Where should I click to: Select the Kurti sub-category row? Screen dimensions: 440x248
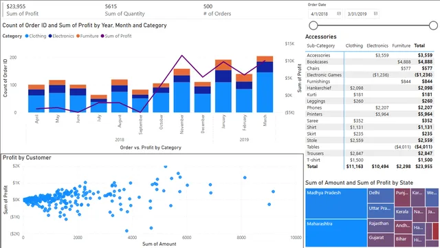click(x=370, y=94)
